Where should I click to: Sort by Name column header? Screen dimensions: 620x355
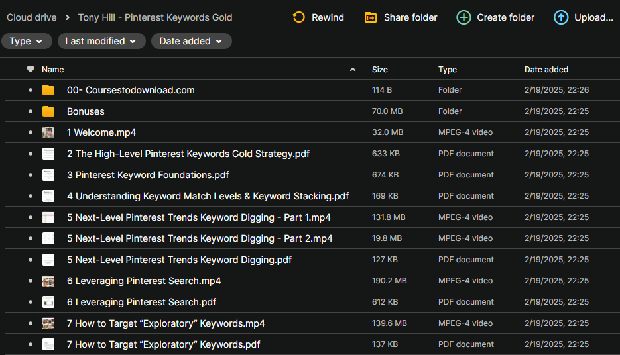point(52,70)
